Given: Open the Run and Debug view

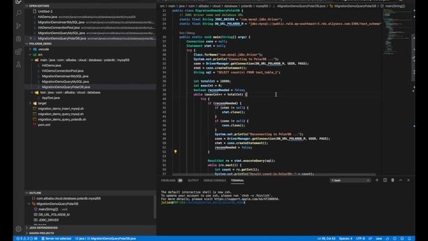Looking at the screenshot, I should pyautogui.click(x=19, y=39).
